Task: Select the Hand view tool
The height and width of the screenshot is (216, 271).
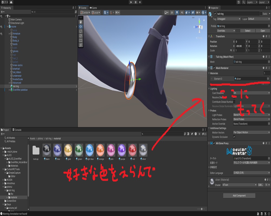Action: (81, 22)
